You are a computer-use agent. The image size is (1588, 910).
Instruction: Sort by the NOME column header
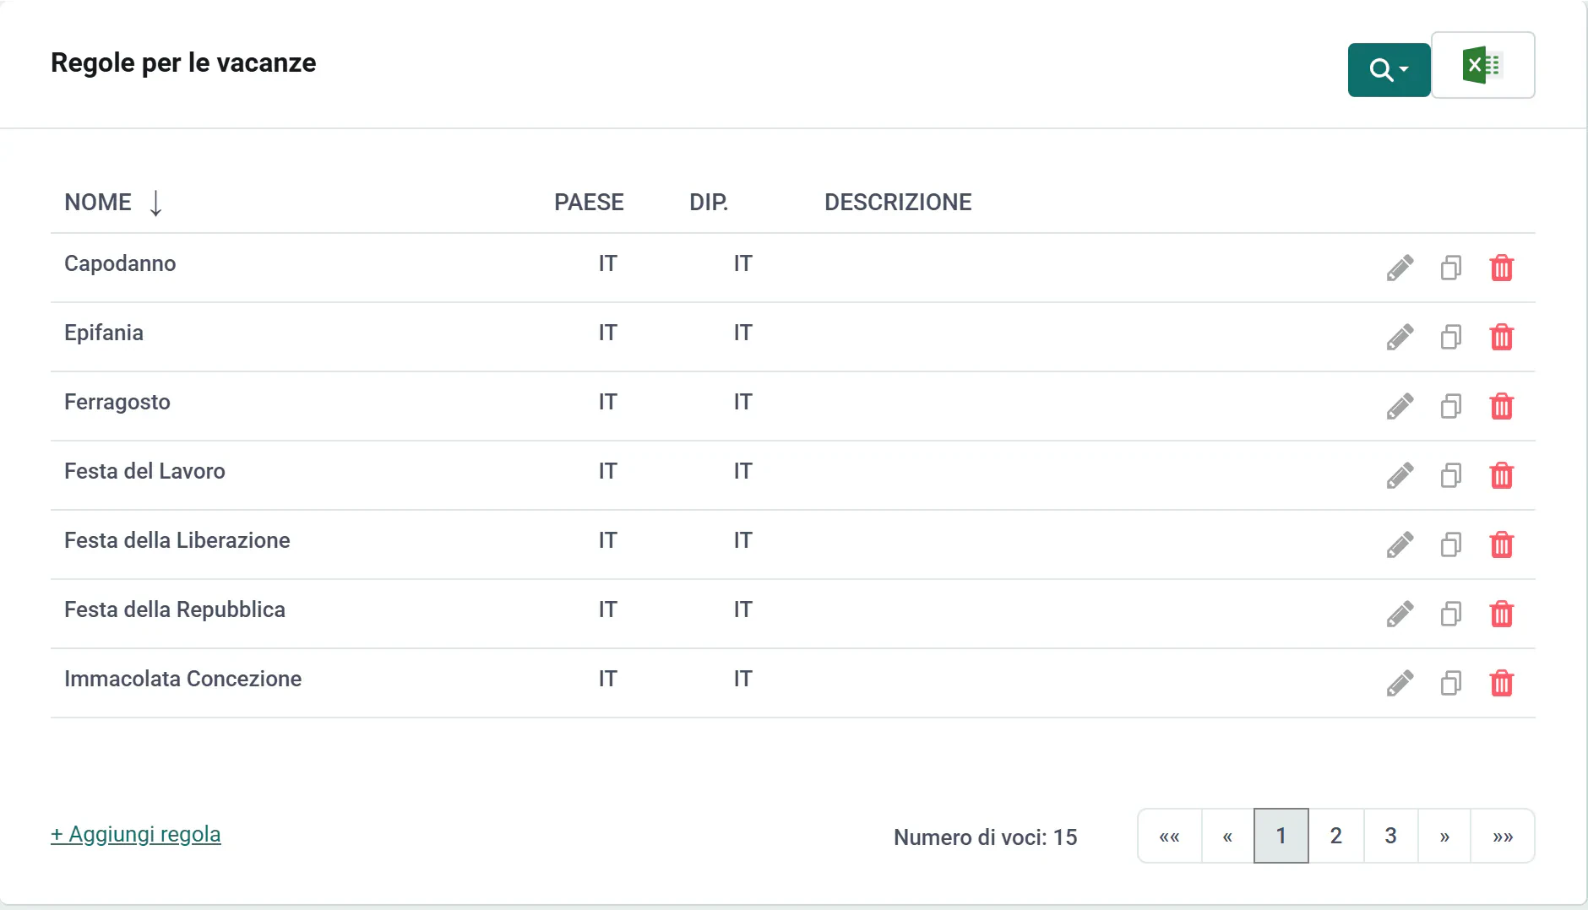coord(98,203)
